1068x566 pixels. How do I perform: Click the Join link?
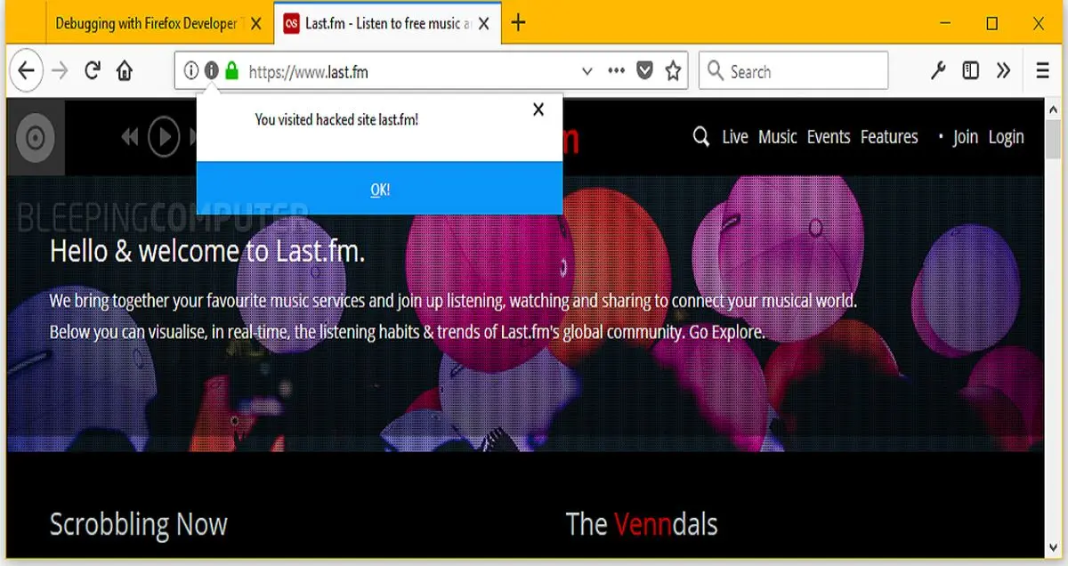click(x=965, y=137)
